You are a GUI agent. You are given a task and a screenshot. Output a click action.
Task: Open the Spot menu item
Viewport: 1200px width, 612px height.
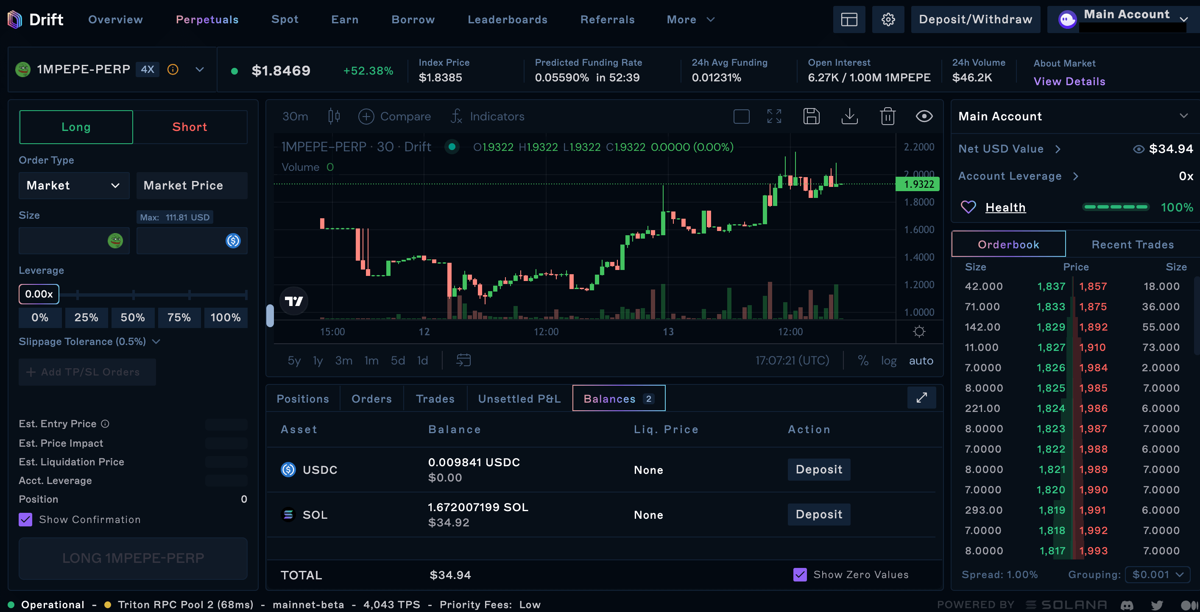(285, 19)
